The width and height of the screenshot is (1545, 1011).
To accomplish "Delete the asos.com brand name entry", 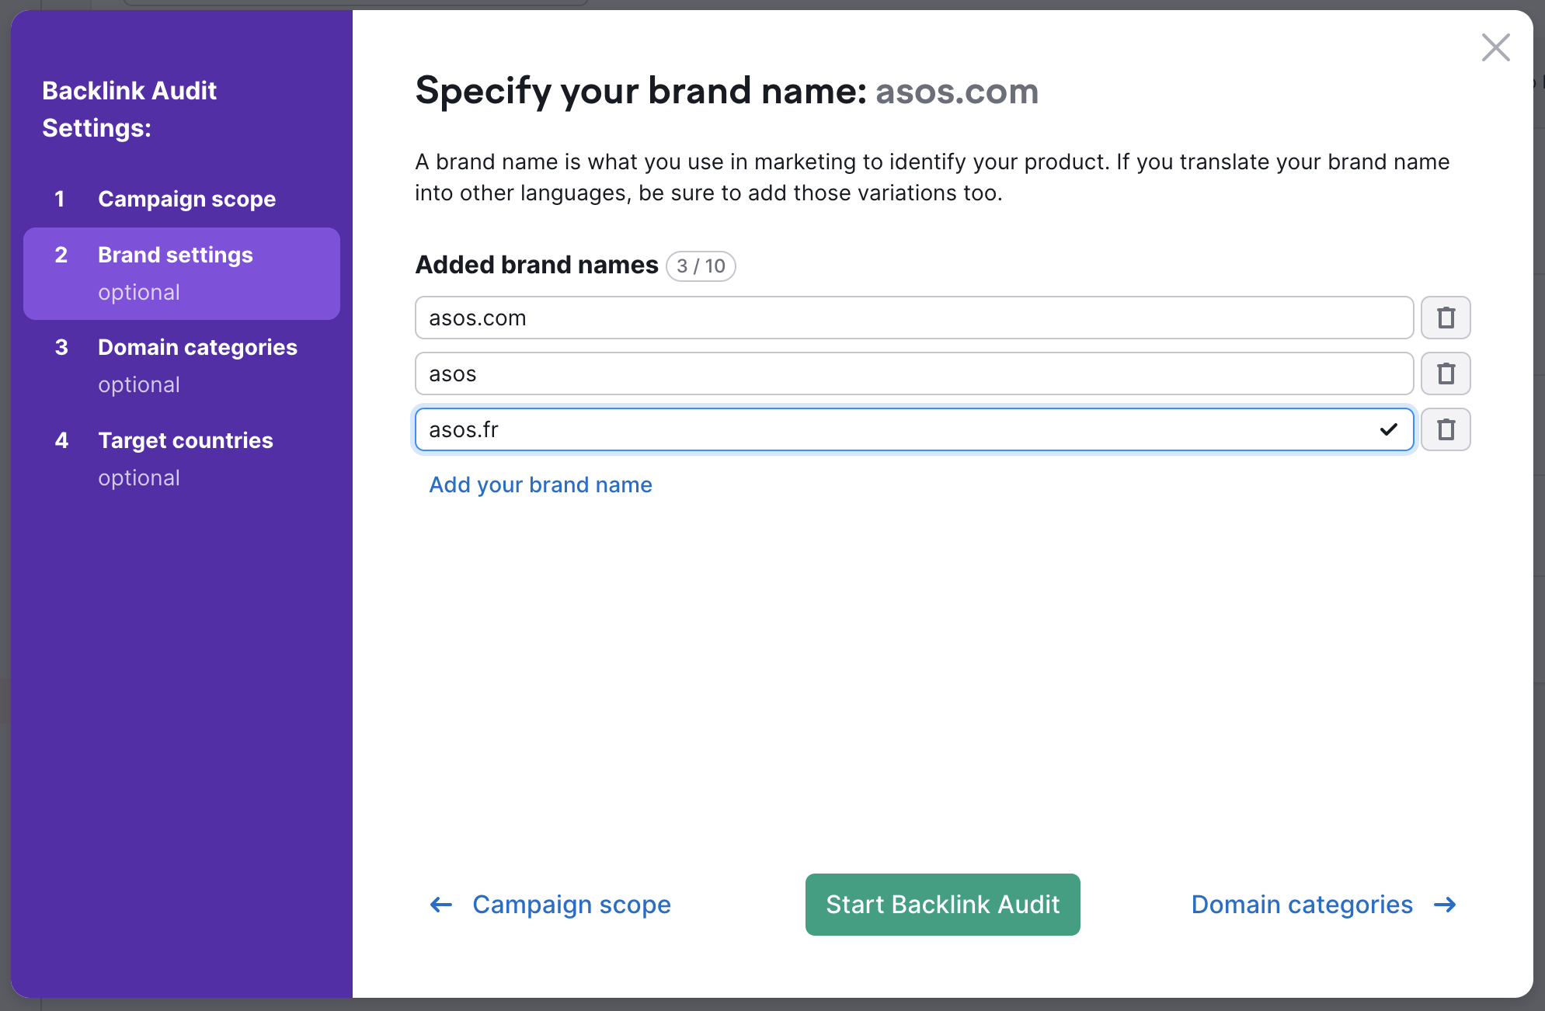I will tap(1445, 317).
